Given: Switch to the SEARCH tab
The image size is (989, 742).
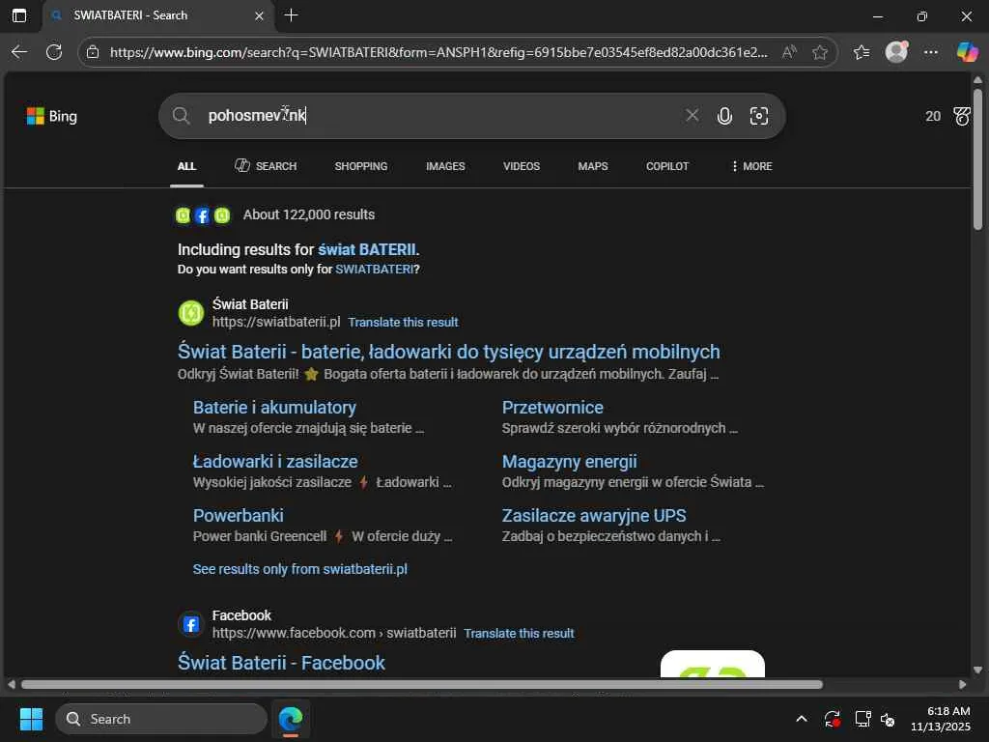Looking at the screenshot, I should point(266,166).
